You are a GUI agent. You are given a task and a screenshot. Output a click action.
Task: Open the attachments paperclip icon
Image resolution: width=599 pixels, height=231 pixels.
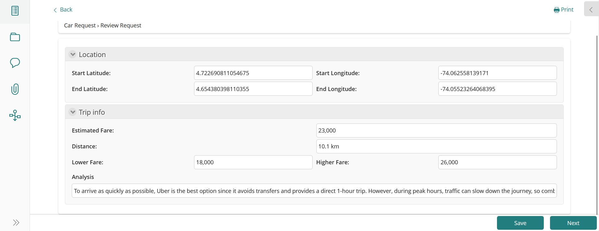pyautogui.click(x=15, y=89)
